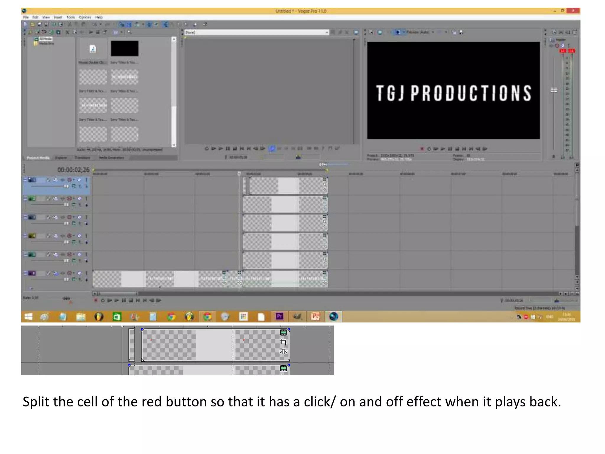Click Stop in the Trimmer transport

click(235, 148)
